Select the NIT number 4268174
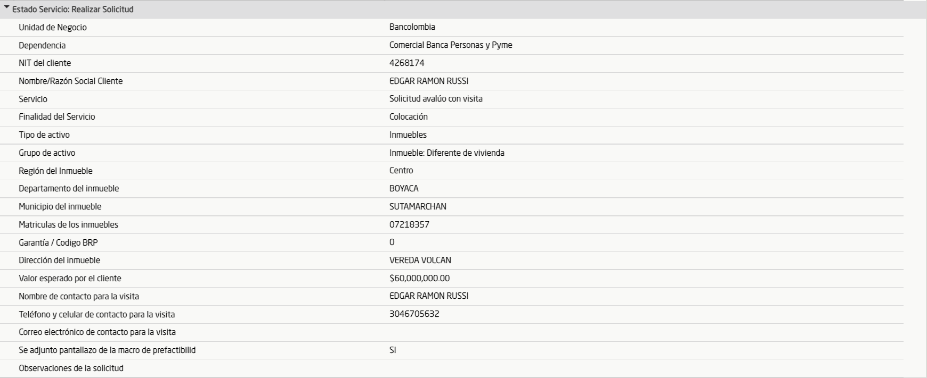Viewport: 927px width, 378px height. (x=406, y=63)
